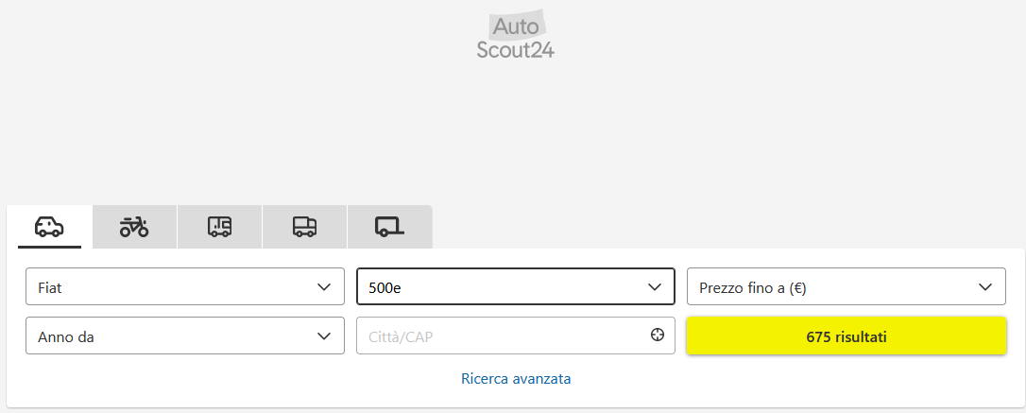Click the yellow 675 risultati button
Screen dimensions: 1026x413
(x=846, y=336)
